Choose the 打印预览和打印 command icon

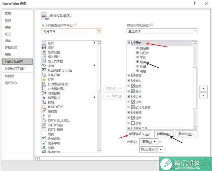pos(44,84)
